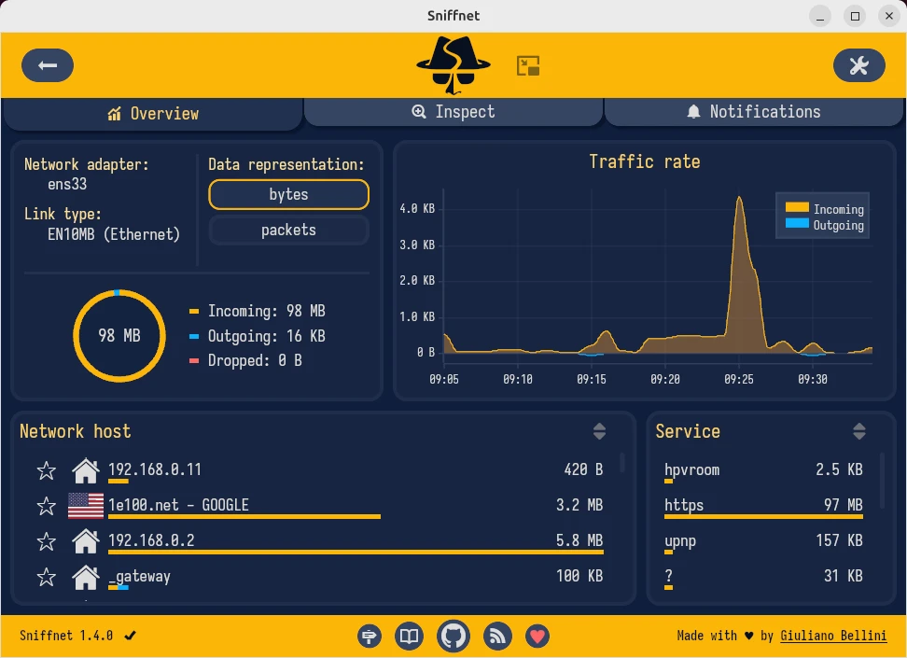
Task: Select the https service row
Action: pos(763,507)
